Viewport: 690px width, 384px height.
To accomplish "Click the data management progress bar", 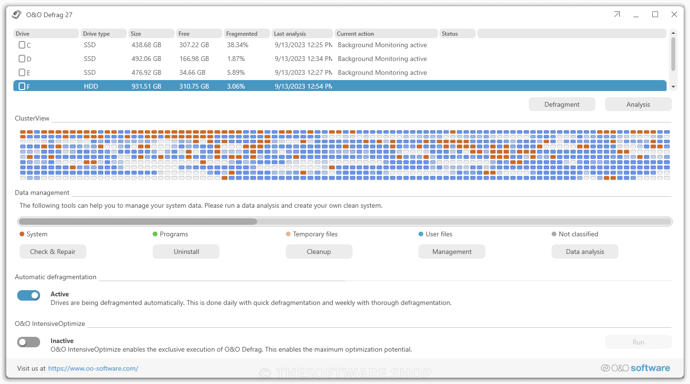I will click(x=345, y=222).
